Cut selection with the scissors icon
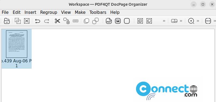This screenshot has height=102, width=216. coord(58,21)
